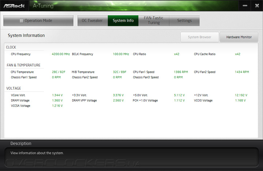Go to the Settings tab
Viewport: 263px width, 171px height.
(184, 21)
